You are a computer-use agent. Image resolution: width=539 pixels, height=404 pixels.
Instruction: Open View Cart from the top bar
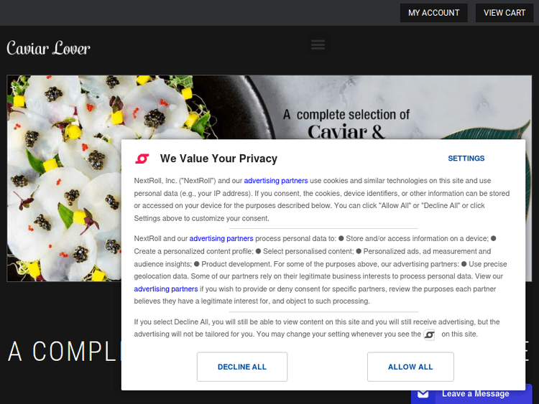pyautogui.click(x=504, y=13)
